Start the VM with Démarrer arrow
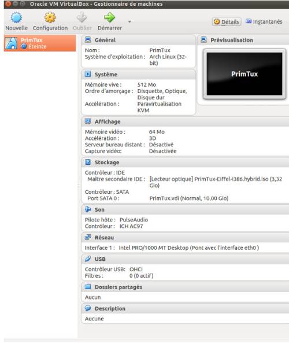The image size is (289, 347). [x=109, y=17]
